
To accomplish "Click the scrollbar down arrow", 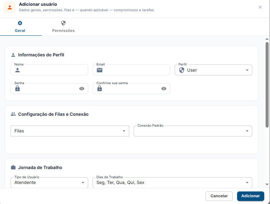I will pyautogui.click(x=267, y=184).
